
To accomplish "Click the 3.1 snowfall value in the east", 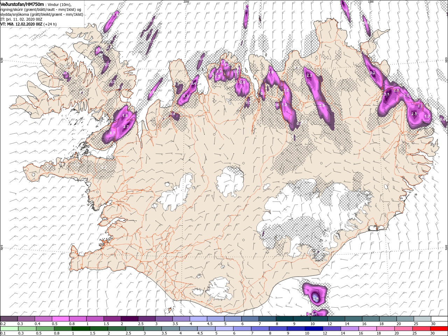I will click(387, 94).
